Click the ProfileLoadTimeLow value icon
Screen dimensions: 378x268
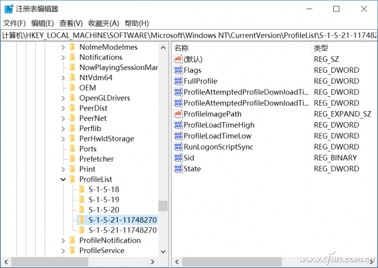[x=178, y=136]
